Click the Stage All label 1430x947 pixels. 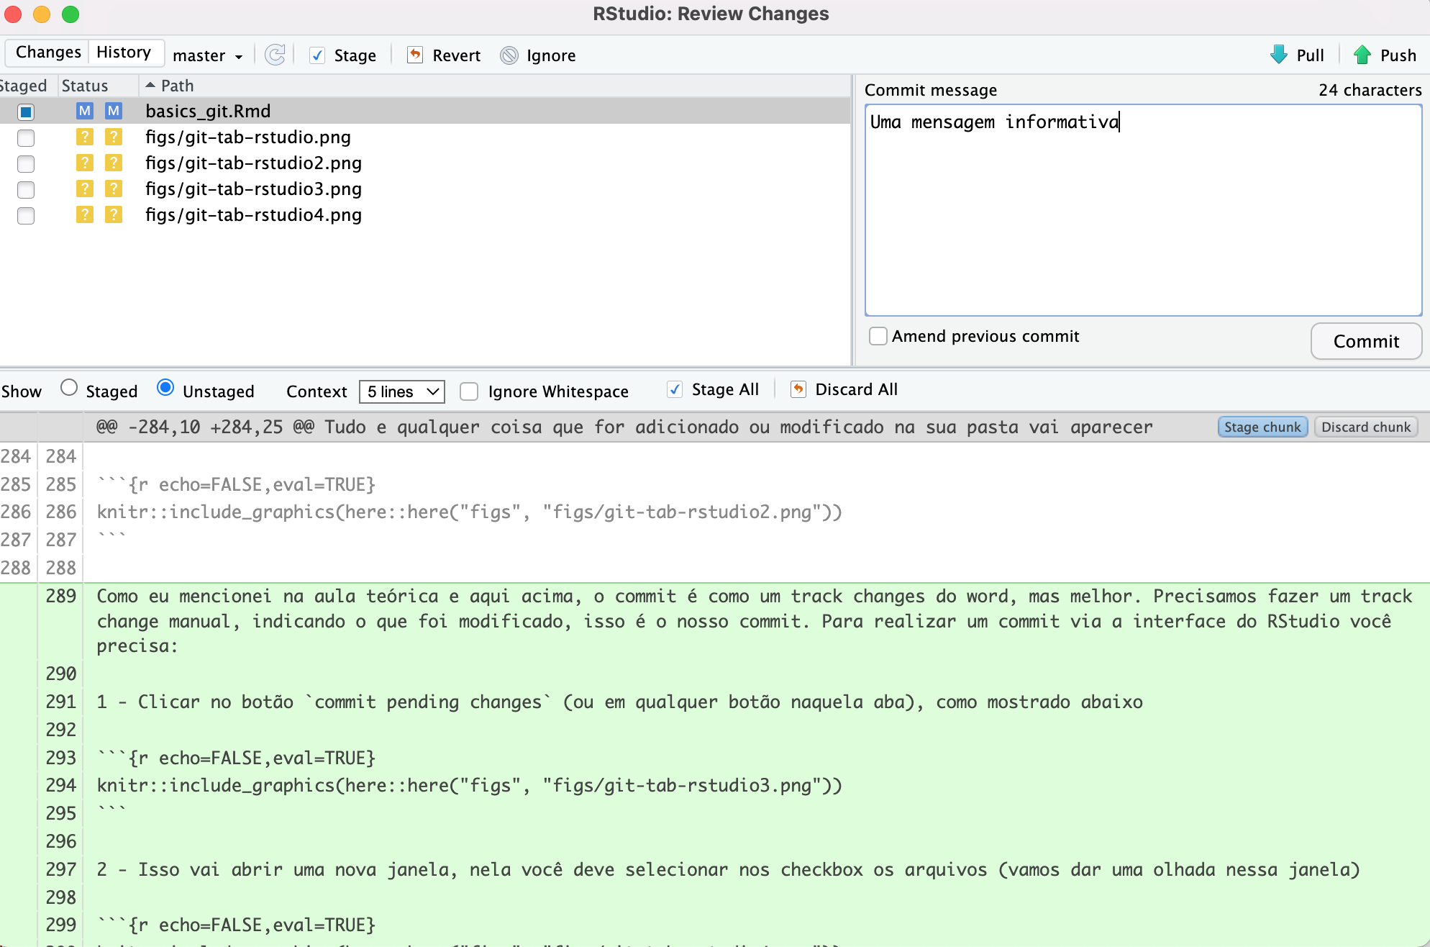pos(725,389)
